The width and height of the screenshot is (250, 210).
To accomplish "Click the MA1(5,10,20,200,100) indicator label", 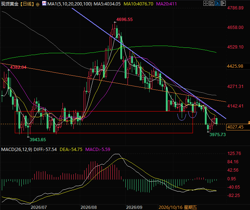I will [70, 4].
